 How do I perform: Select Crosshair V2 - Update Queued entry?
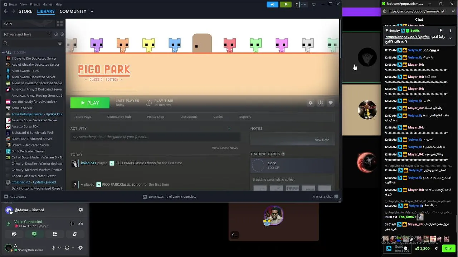[x=34, y=182]
